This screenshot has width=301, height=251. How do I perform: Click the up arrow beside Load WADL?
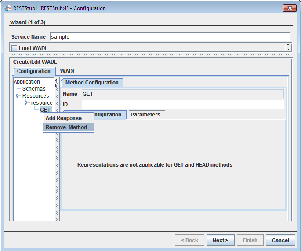[x=288, y=45]
